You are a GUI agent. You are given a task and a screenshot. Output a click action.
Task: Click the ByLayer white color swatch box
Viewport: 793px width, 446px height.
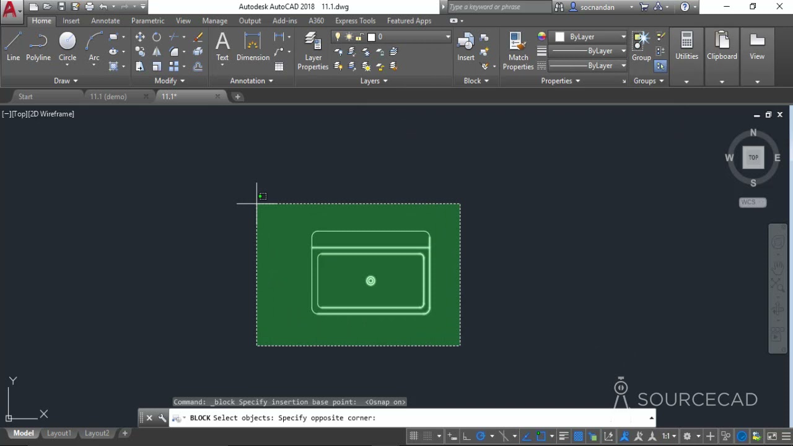click(x=559, y=37)
